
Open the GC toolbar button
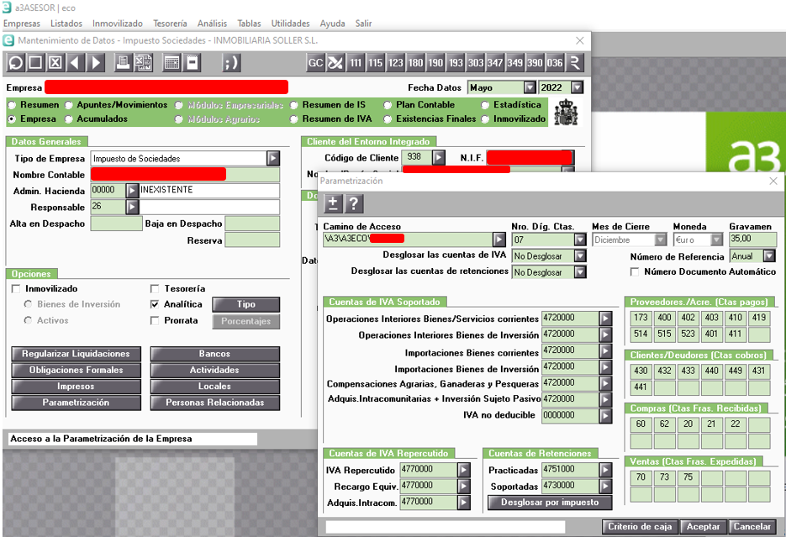click(316, 63)
